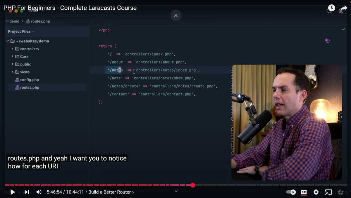Image resolution: width=351 pixels, height=198 pixels.
Task: Add video to Watch Later
Action: tap(331, 8)
